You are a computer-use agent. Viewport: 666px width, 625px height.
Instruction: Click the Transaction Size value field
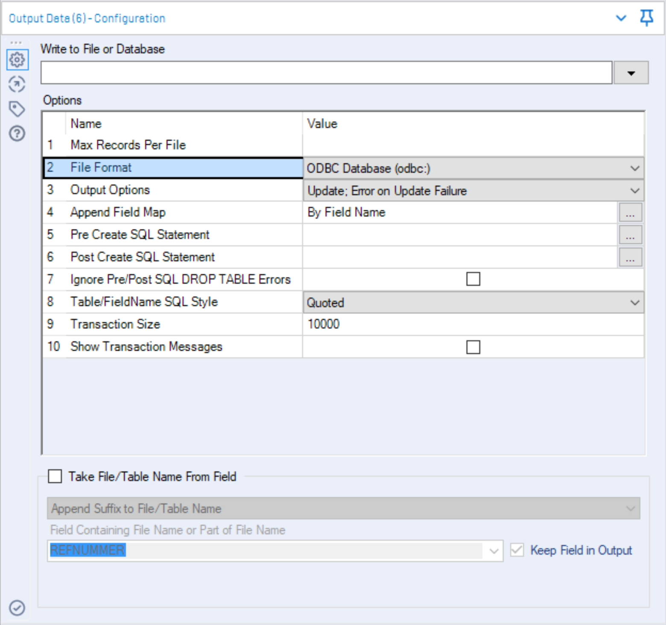click(472, 324)
